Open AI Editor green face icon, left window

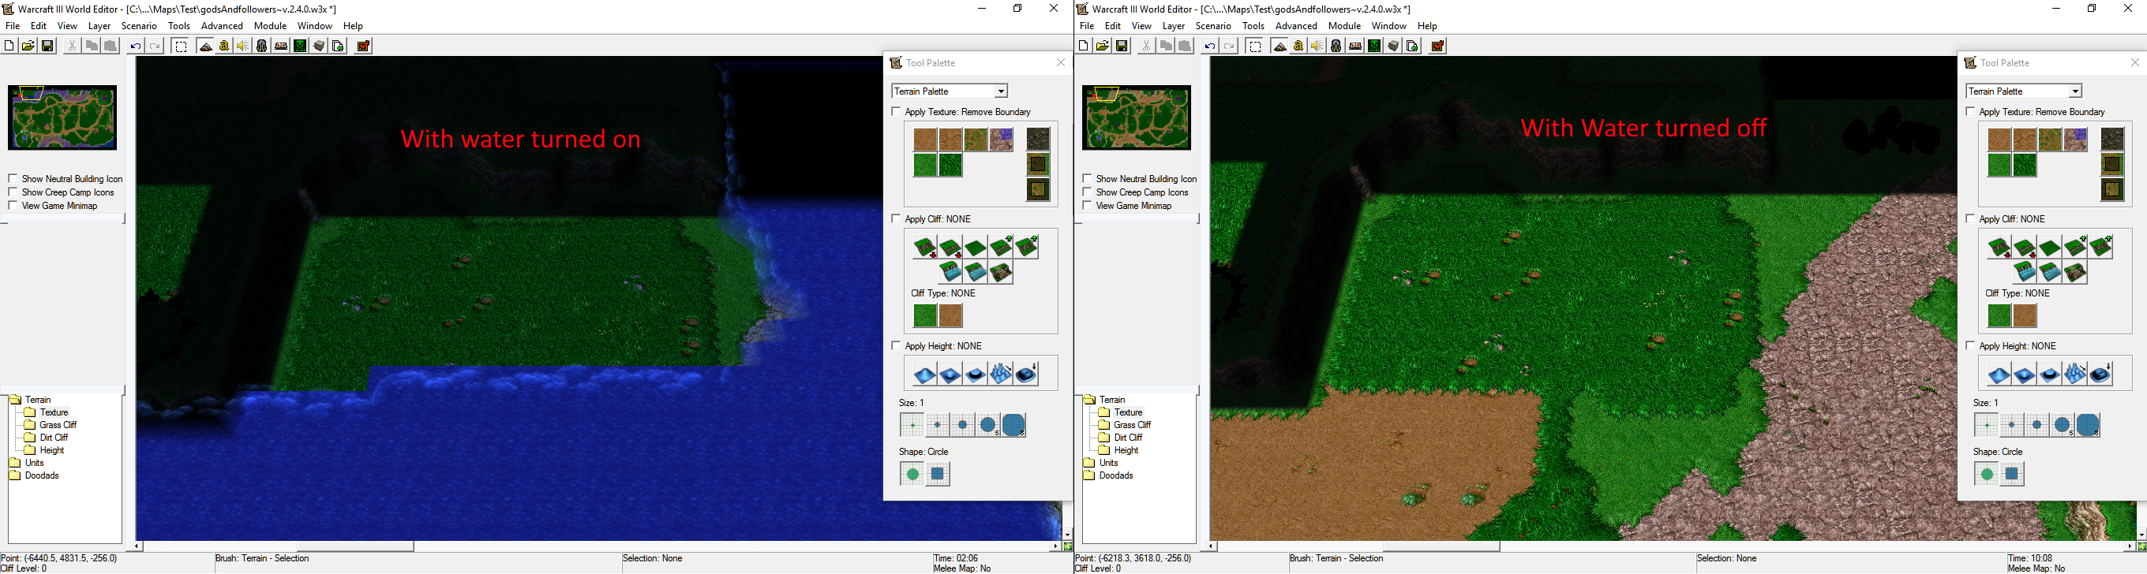(300, 46)
